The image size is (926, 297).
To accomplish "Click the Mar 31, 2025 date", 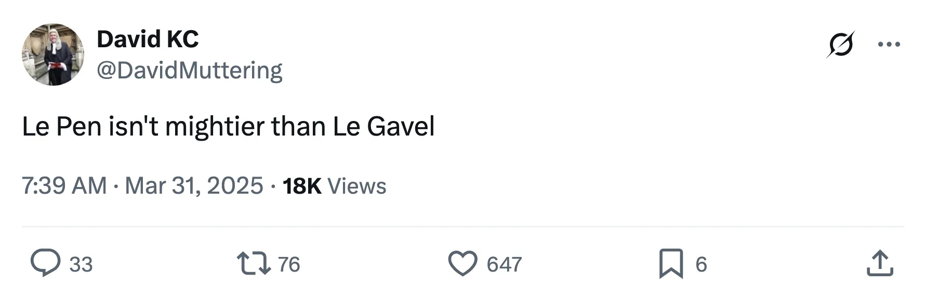I will tap(194, 186).
